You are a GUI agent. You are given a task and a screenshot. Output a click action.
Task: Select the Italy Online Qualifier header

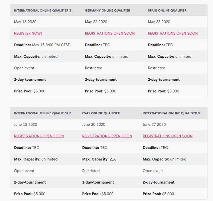pyautogui.click(x=101, y=113)
